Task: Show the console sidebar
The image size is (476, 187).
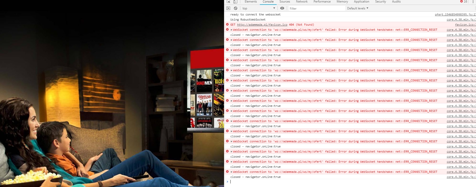Action: point(228,8)
